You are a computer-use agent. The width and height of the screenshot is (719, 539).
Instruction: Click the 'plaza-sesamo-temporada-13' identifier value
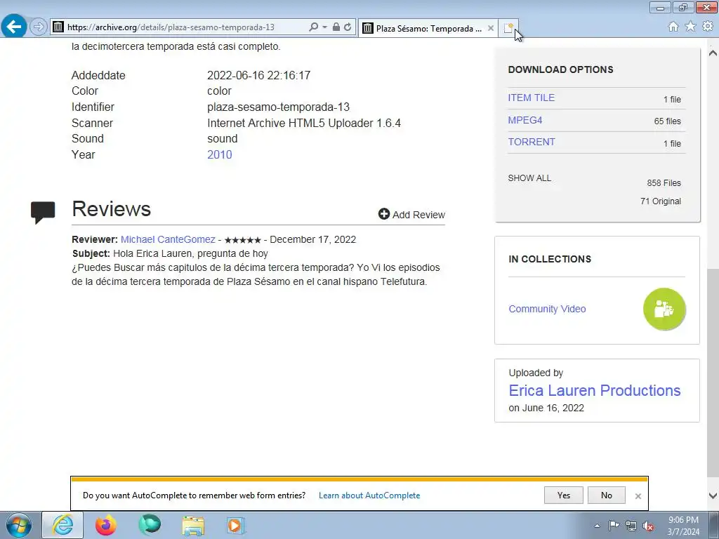[278, 107]
